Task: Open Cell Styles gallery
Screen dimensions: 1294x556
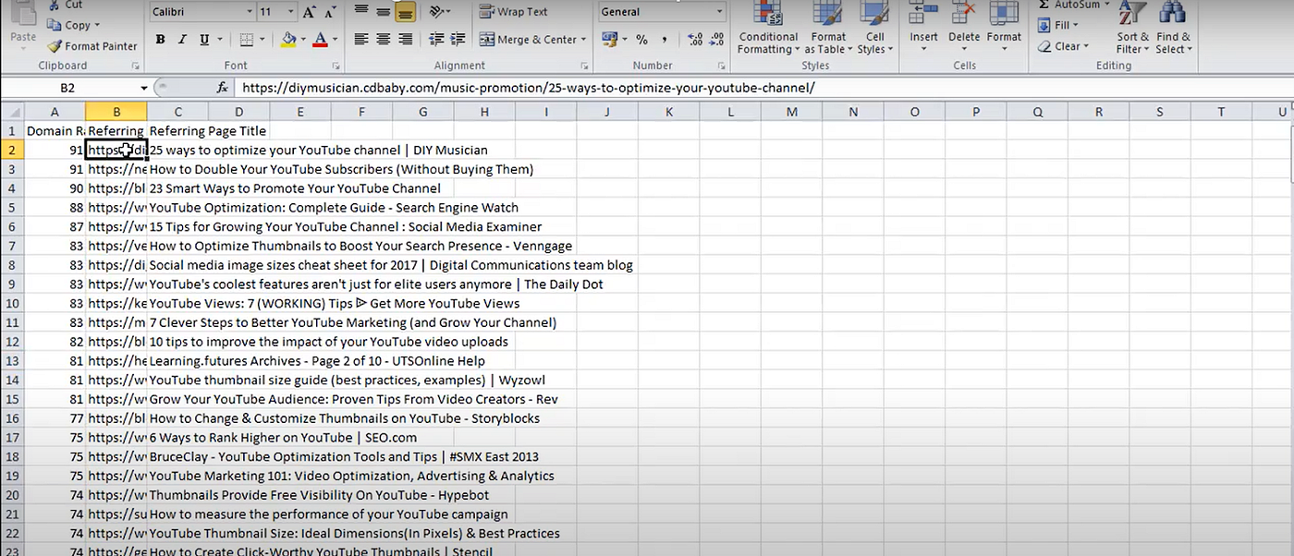Action: click(x=874, y=28)
